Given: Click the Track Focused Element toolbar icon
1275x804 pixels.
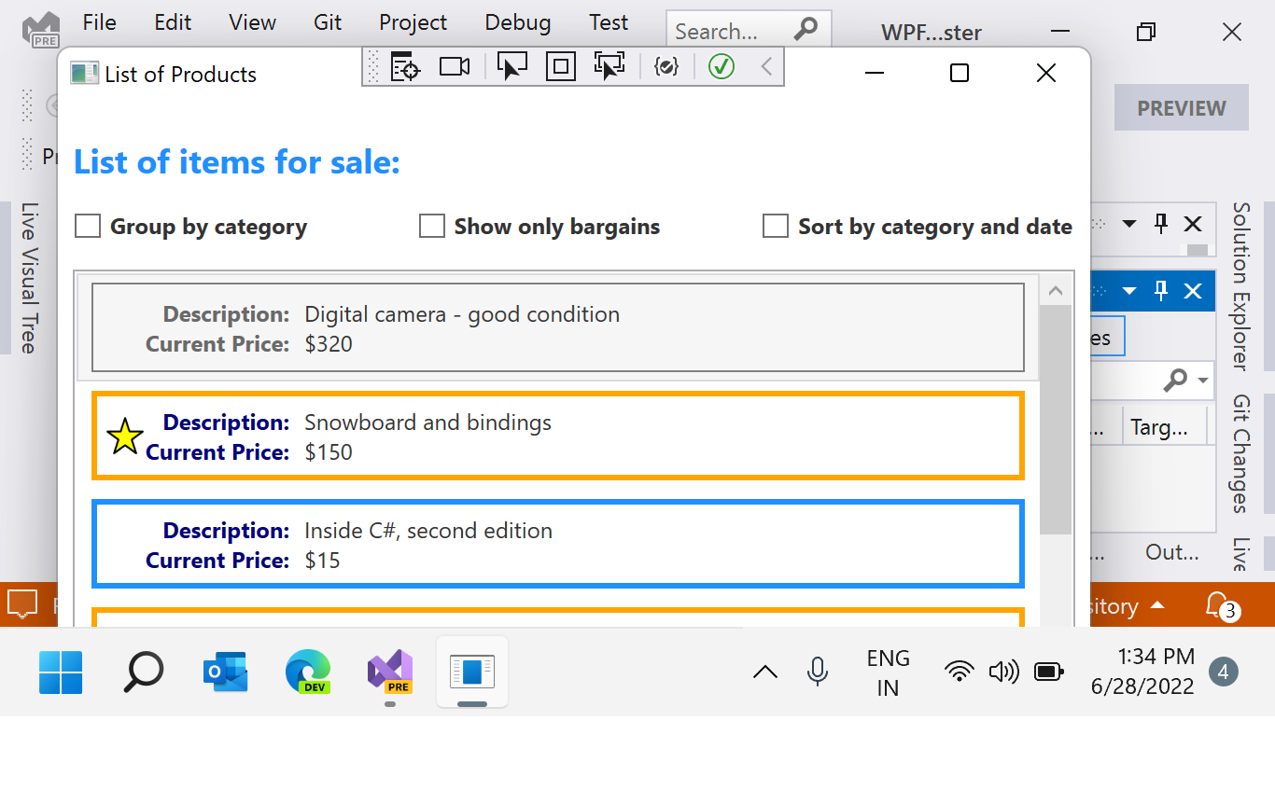Looking at the screenshot, I should point(609,66).
